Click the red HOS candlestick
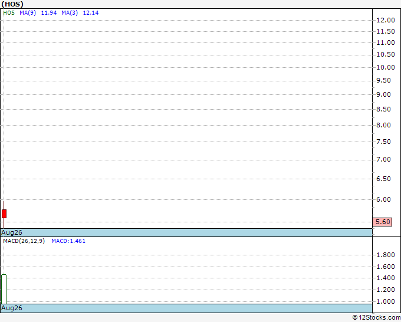Viewport: 401px width, 322px height. [x=4, y=213]
